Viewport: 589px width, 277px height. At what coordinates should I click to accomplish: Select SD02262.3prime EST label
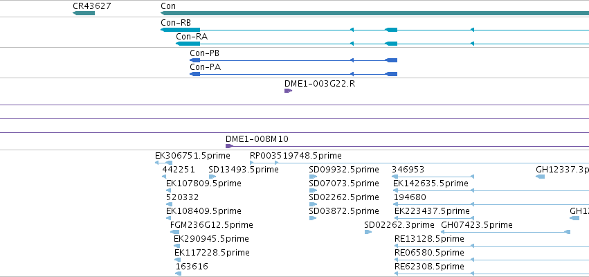click(x=399, y=225)
